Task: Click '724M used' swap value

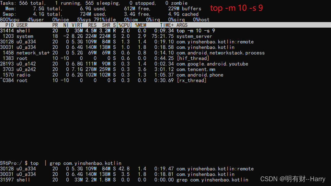Action: 93,14
